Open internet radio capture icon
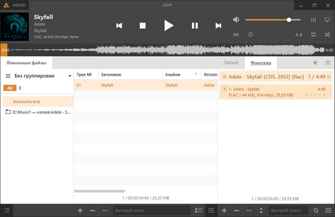This screenshot has height=217, width=335. point(235,35)
